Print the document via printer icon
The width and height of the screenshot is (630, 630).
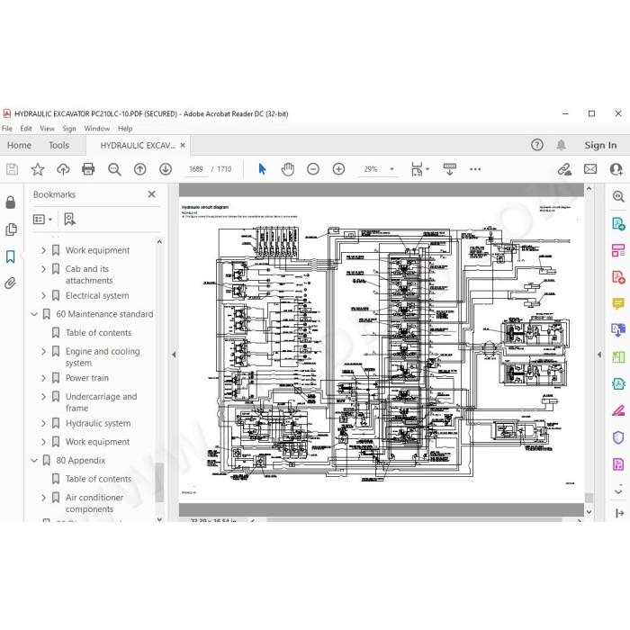pos(88,169)
